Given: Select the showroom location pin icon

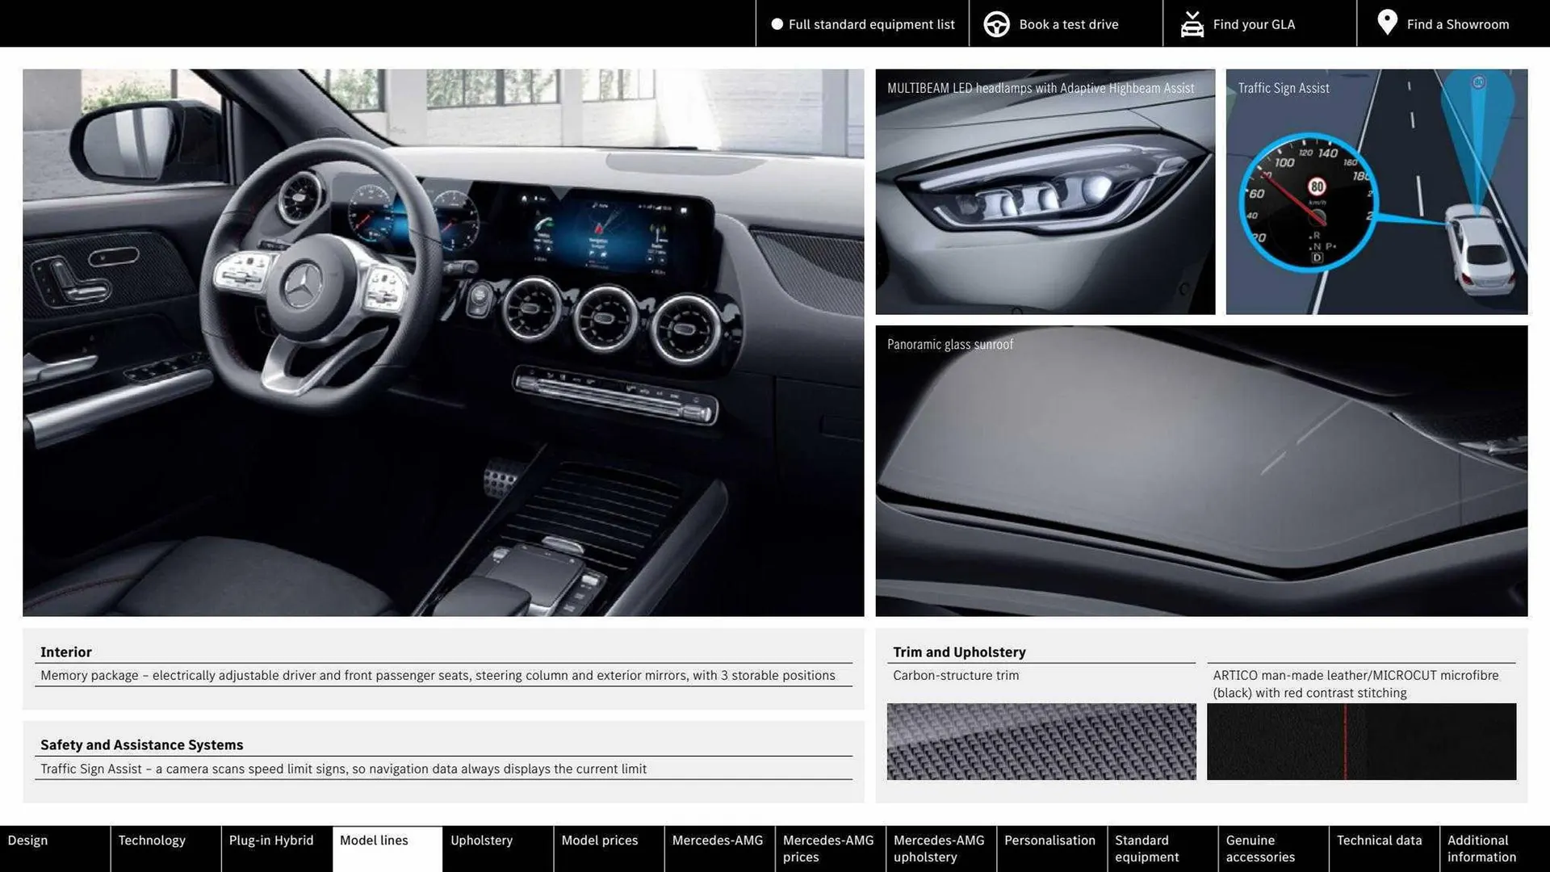Looking at the screenshot, I should click(x=1386, y=23).
